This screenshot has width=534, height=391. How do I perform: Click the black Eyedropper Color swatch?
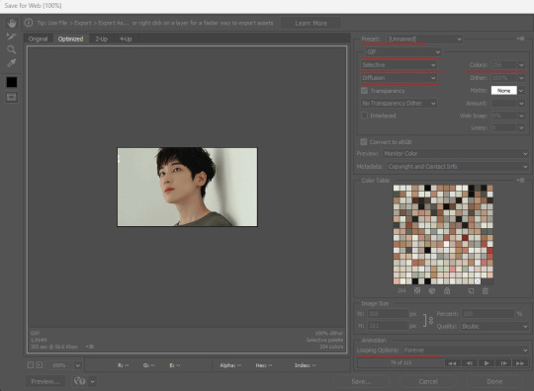12,82
